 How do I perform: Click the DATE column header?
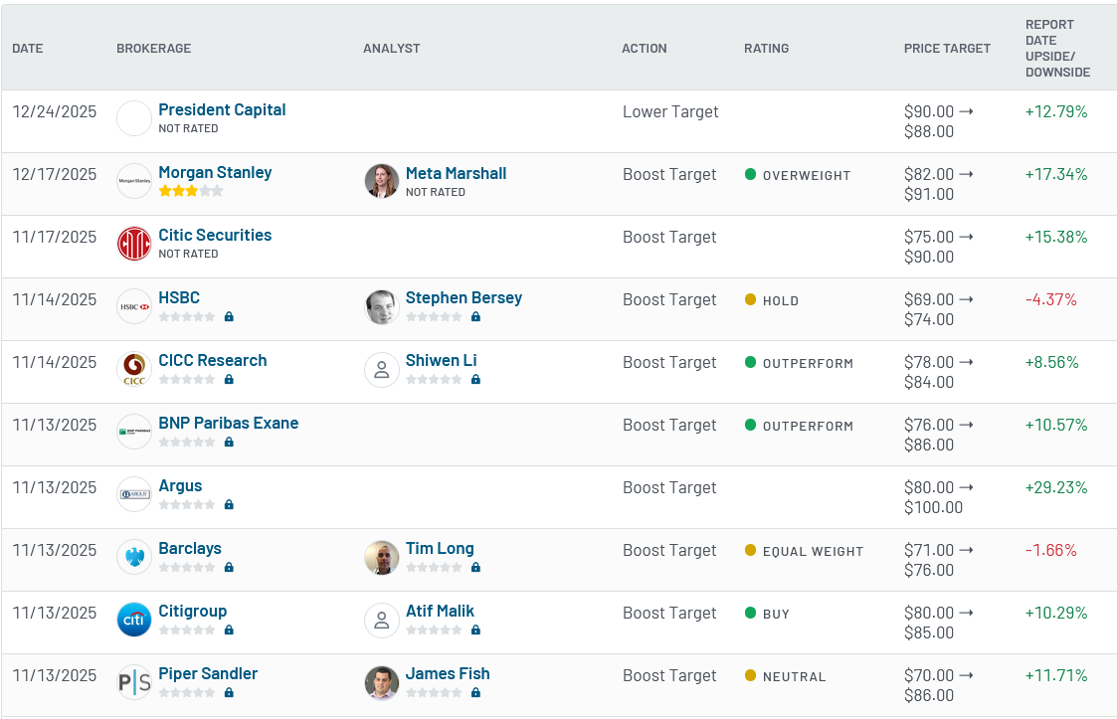coord(28,49)
